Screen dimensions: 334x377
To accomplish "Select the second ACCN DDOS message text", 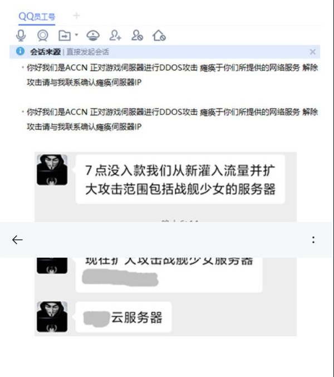I will 172,119.
